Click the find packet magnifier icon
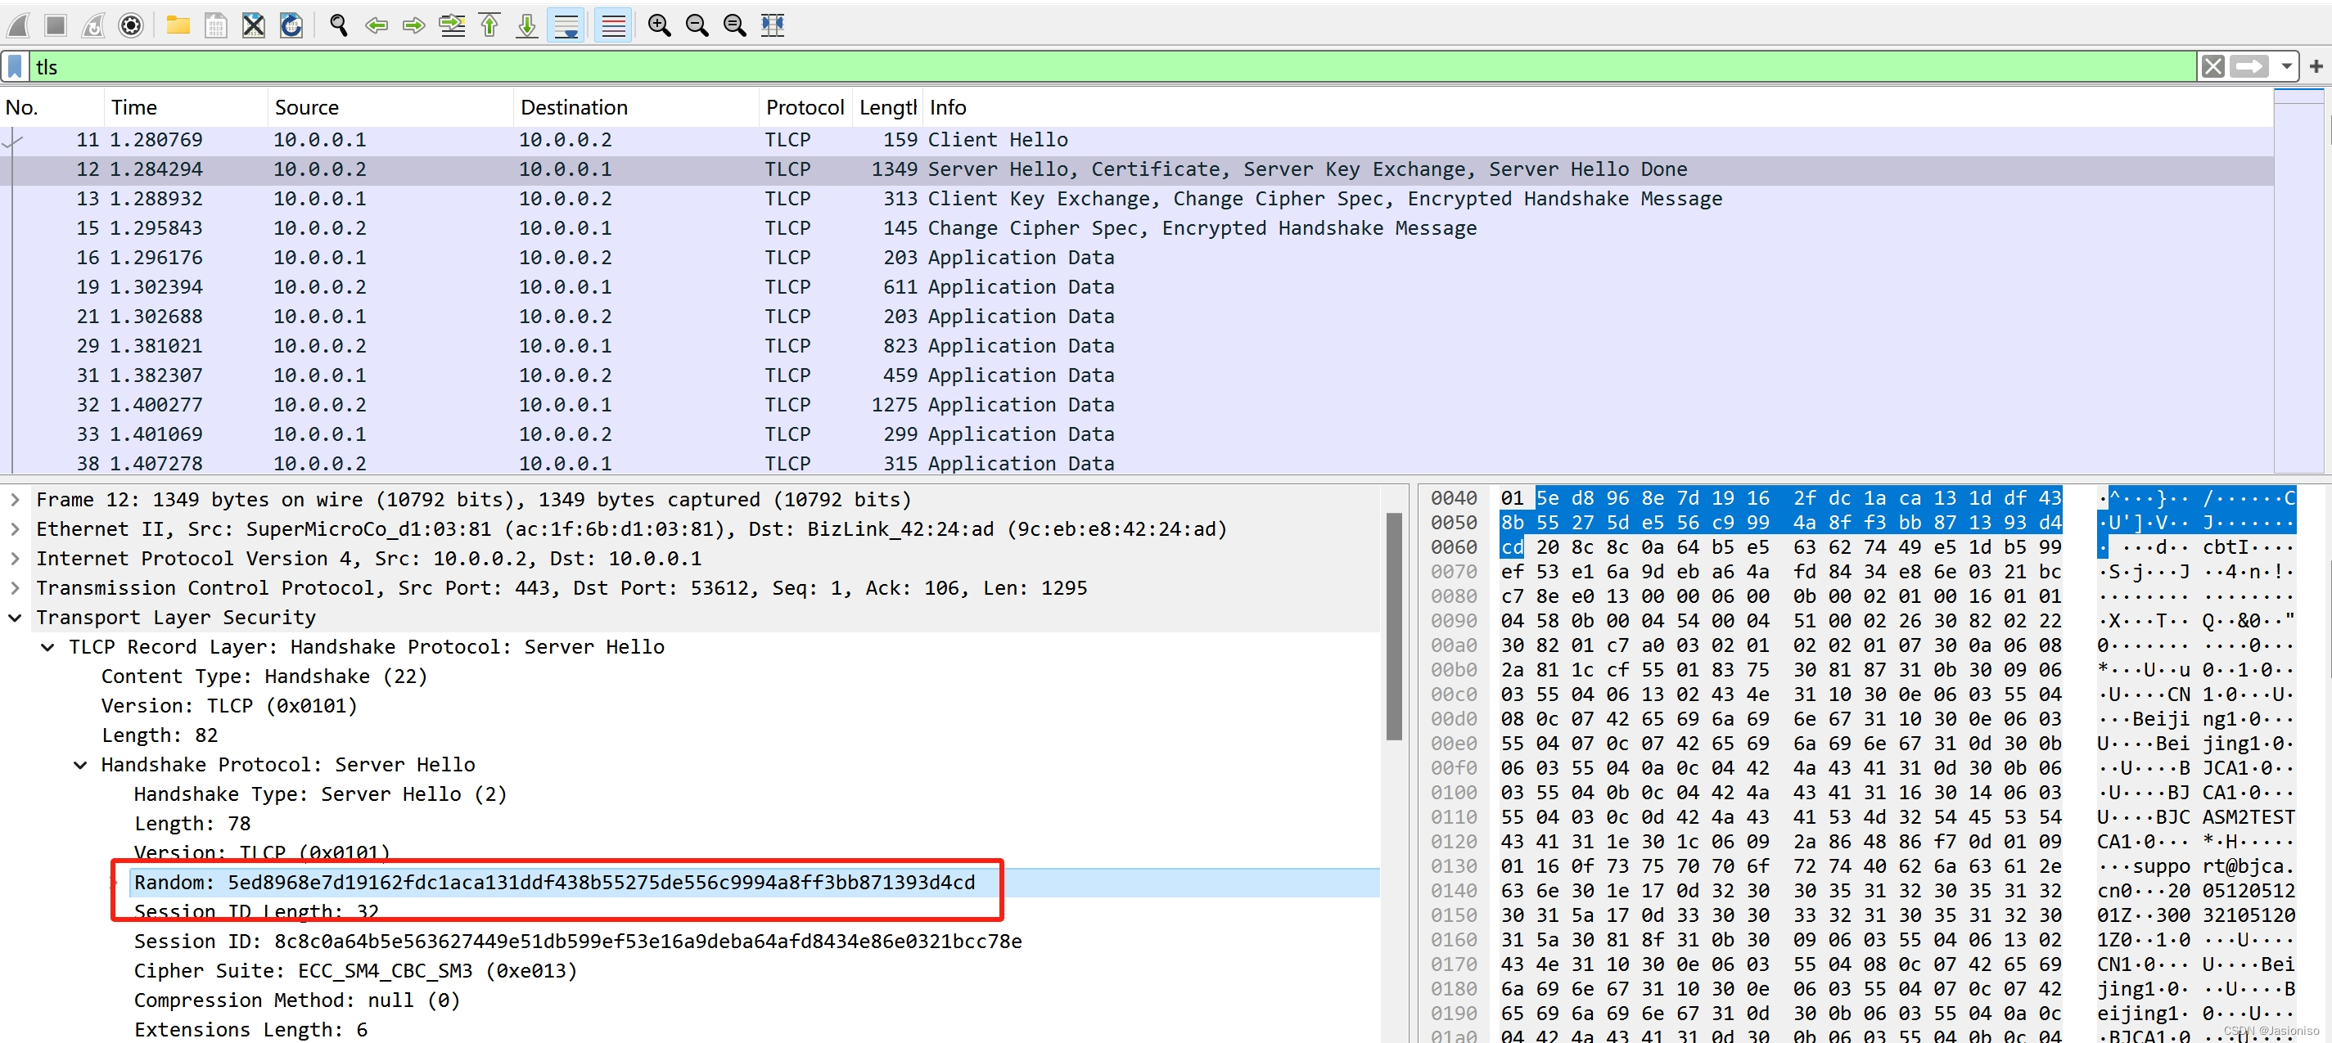 tap(339, 25)
